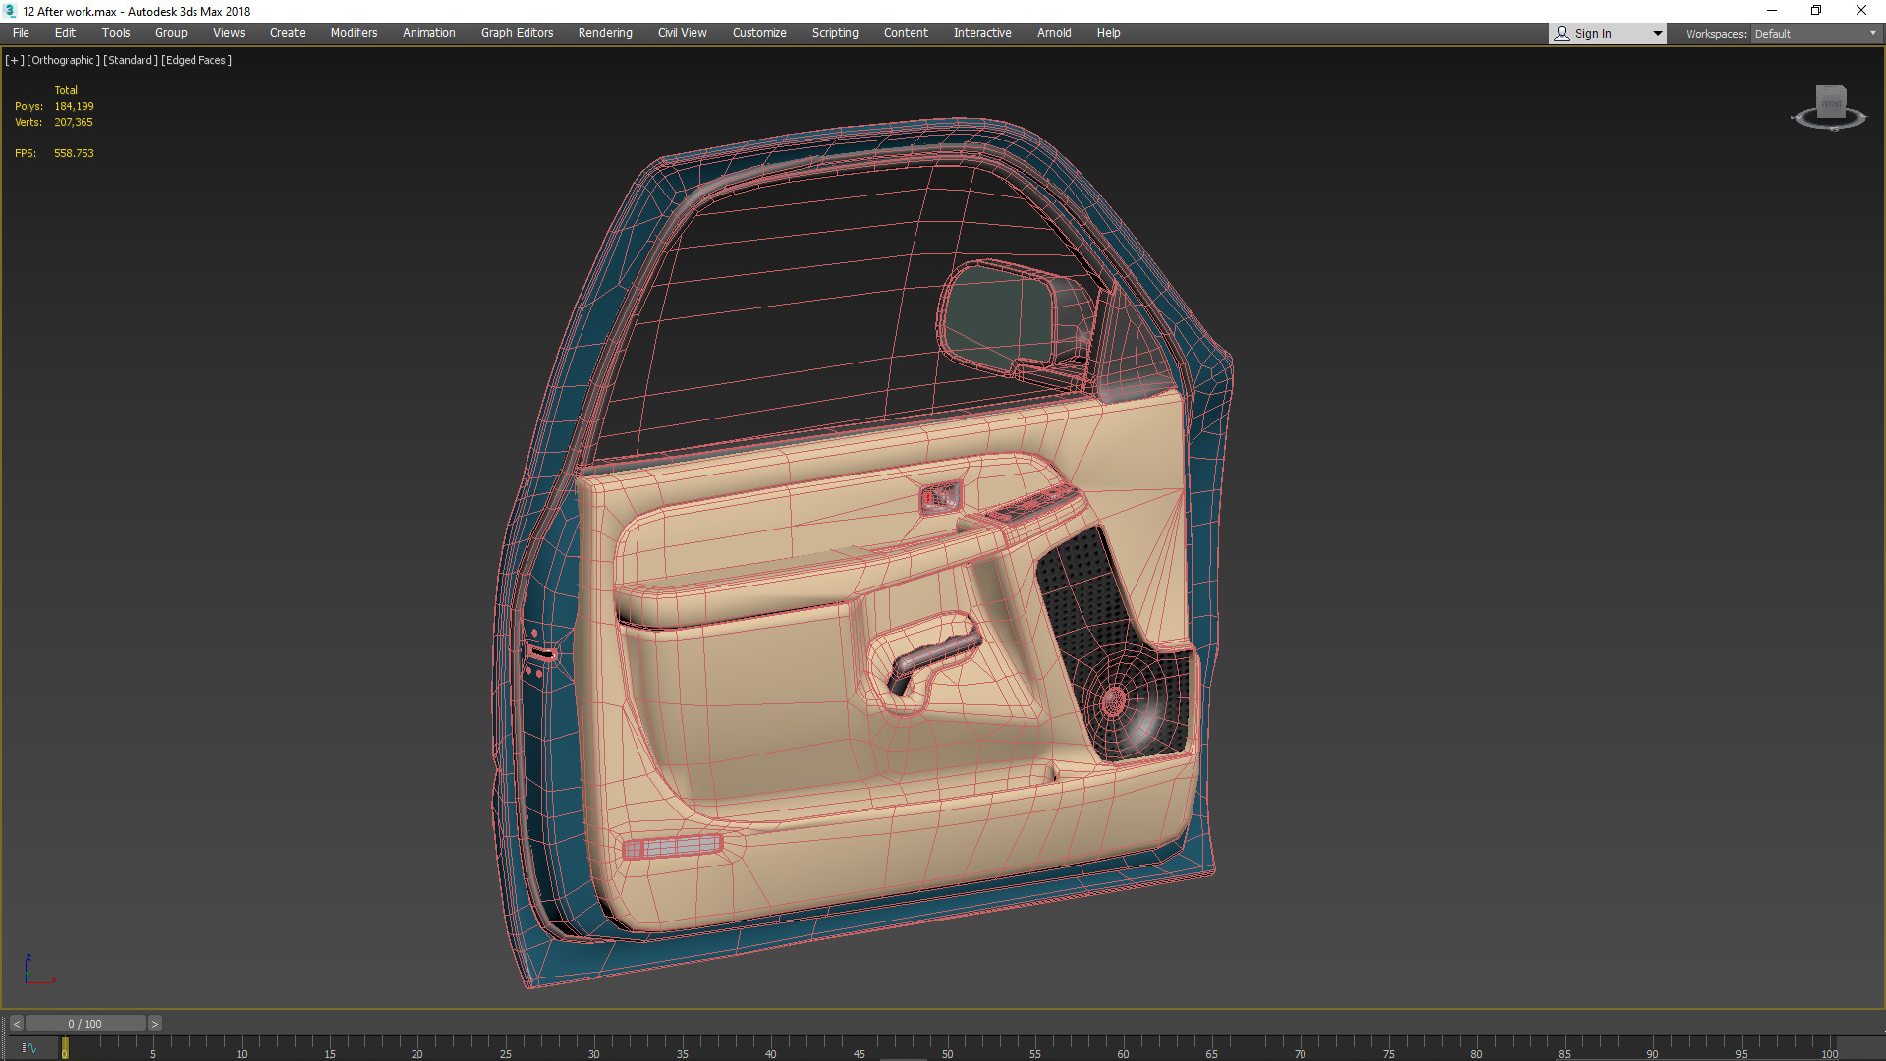Expand the Sign In dropdown arrow
1886x1061 pixels.
[x=1657, y=33]
